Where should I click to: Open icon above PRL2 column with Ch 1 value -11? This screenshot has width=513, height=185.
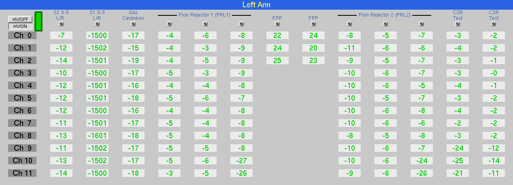349,24
